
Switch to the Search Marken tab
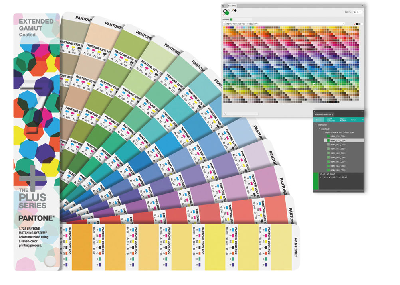point(343,120)
